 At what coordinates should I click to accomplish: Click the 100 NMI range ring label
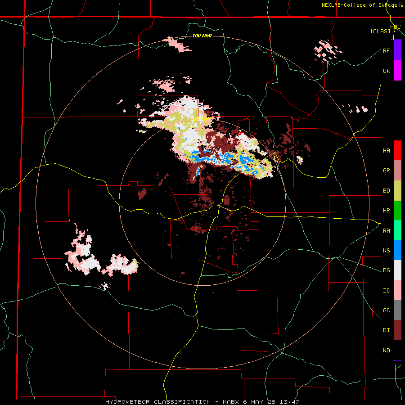click(202, 36)
